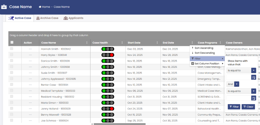This screenshot has width=260, height=125.
Task: Open the Case Health column menu dots
Action: (122, 42)
